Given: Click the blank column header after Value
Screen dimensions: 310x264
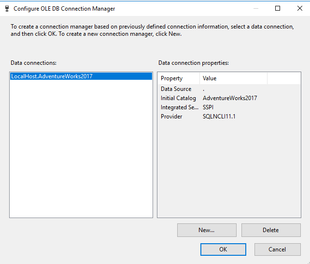Looking at the screenshot, I should pos(283,78).
